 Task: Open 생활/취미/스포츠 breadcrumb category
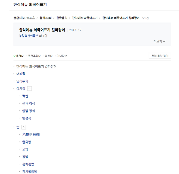click(24, 18)
